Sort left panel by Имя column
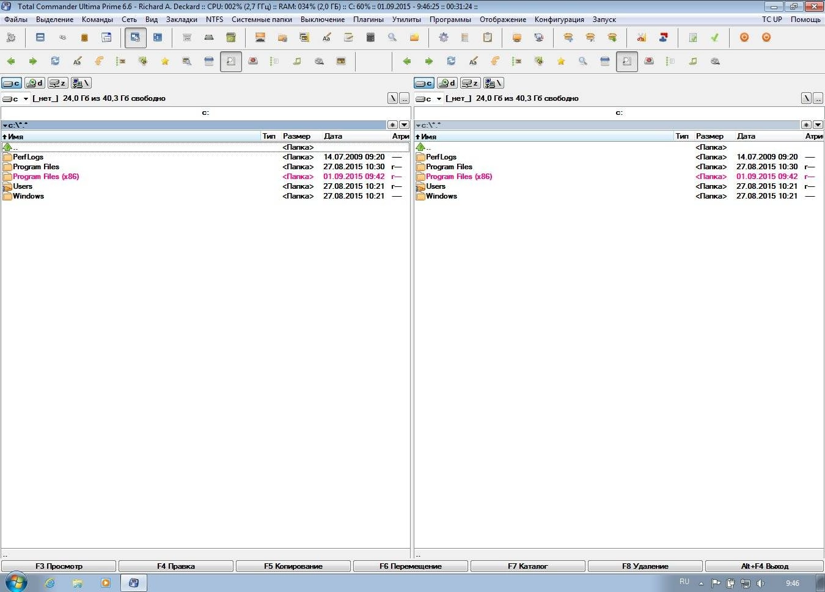 (x=131, y=136)
